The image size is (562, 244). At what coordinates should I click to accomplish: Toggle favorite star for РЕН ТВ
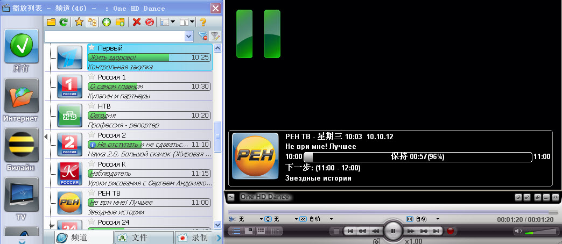[x=92, y=192]
